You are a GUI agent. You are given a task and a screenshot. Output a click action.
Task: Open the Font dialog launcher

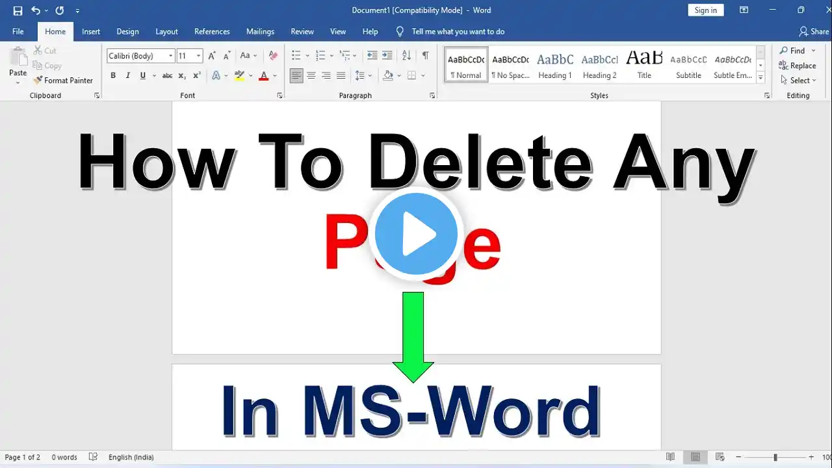pos(280,96)
